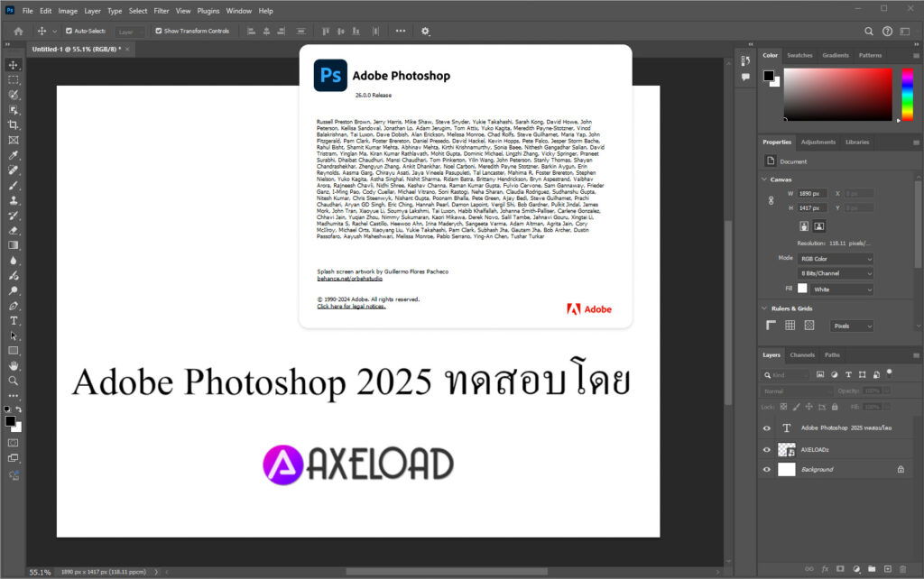
Task: Open the Mode RGB Color dropdown
Action: (835, 259)
